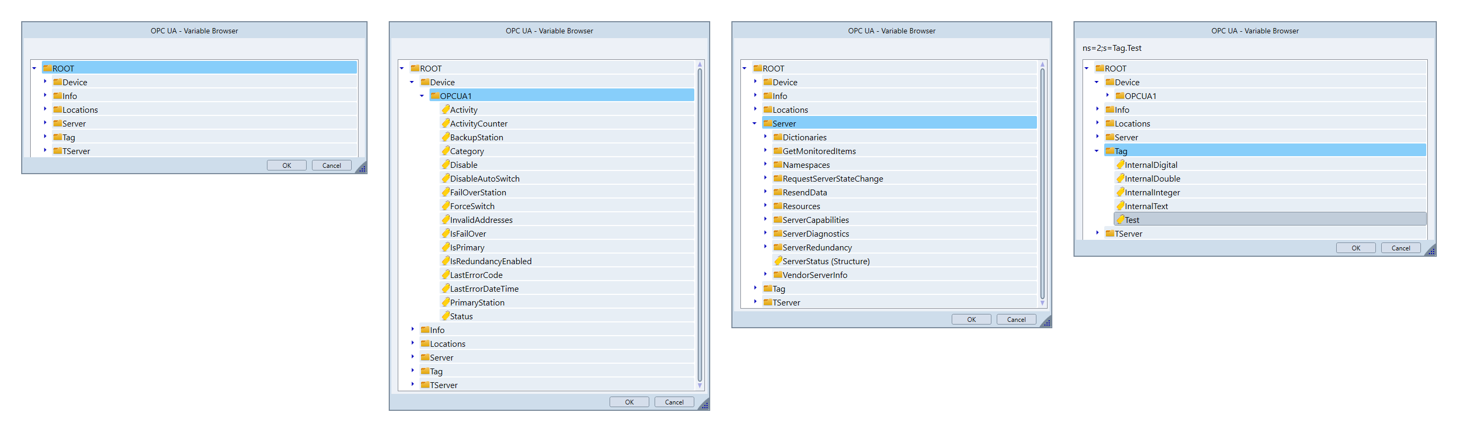Screen dimensions: 1458x432
Task: Click the tag icon beside FailOverStation
Action: click(445, 192)
